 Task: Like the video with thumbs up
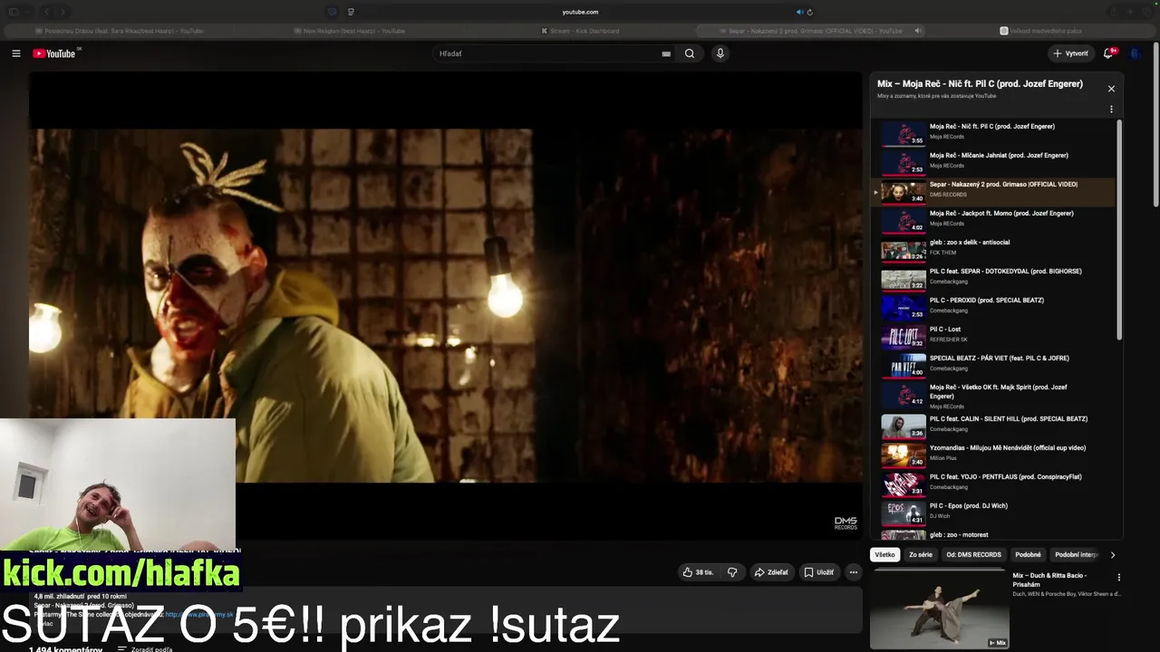tap(698, 572)
